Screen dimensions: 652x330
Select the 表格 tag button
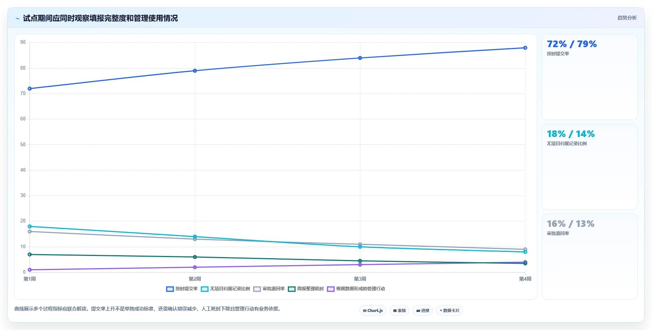click(399, 310)
